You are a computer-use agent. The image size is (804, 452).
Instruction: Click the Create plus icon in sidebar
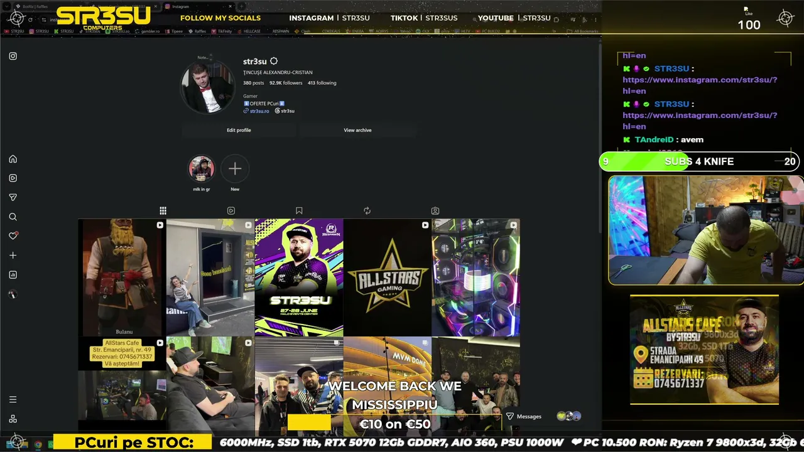click(13, 256)
